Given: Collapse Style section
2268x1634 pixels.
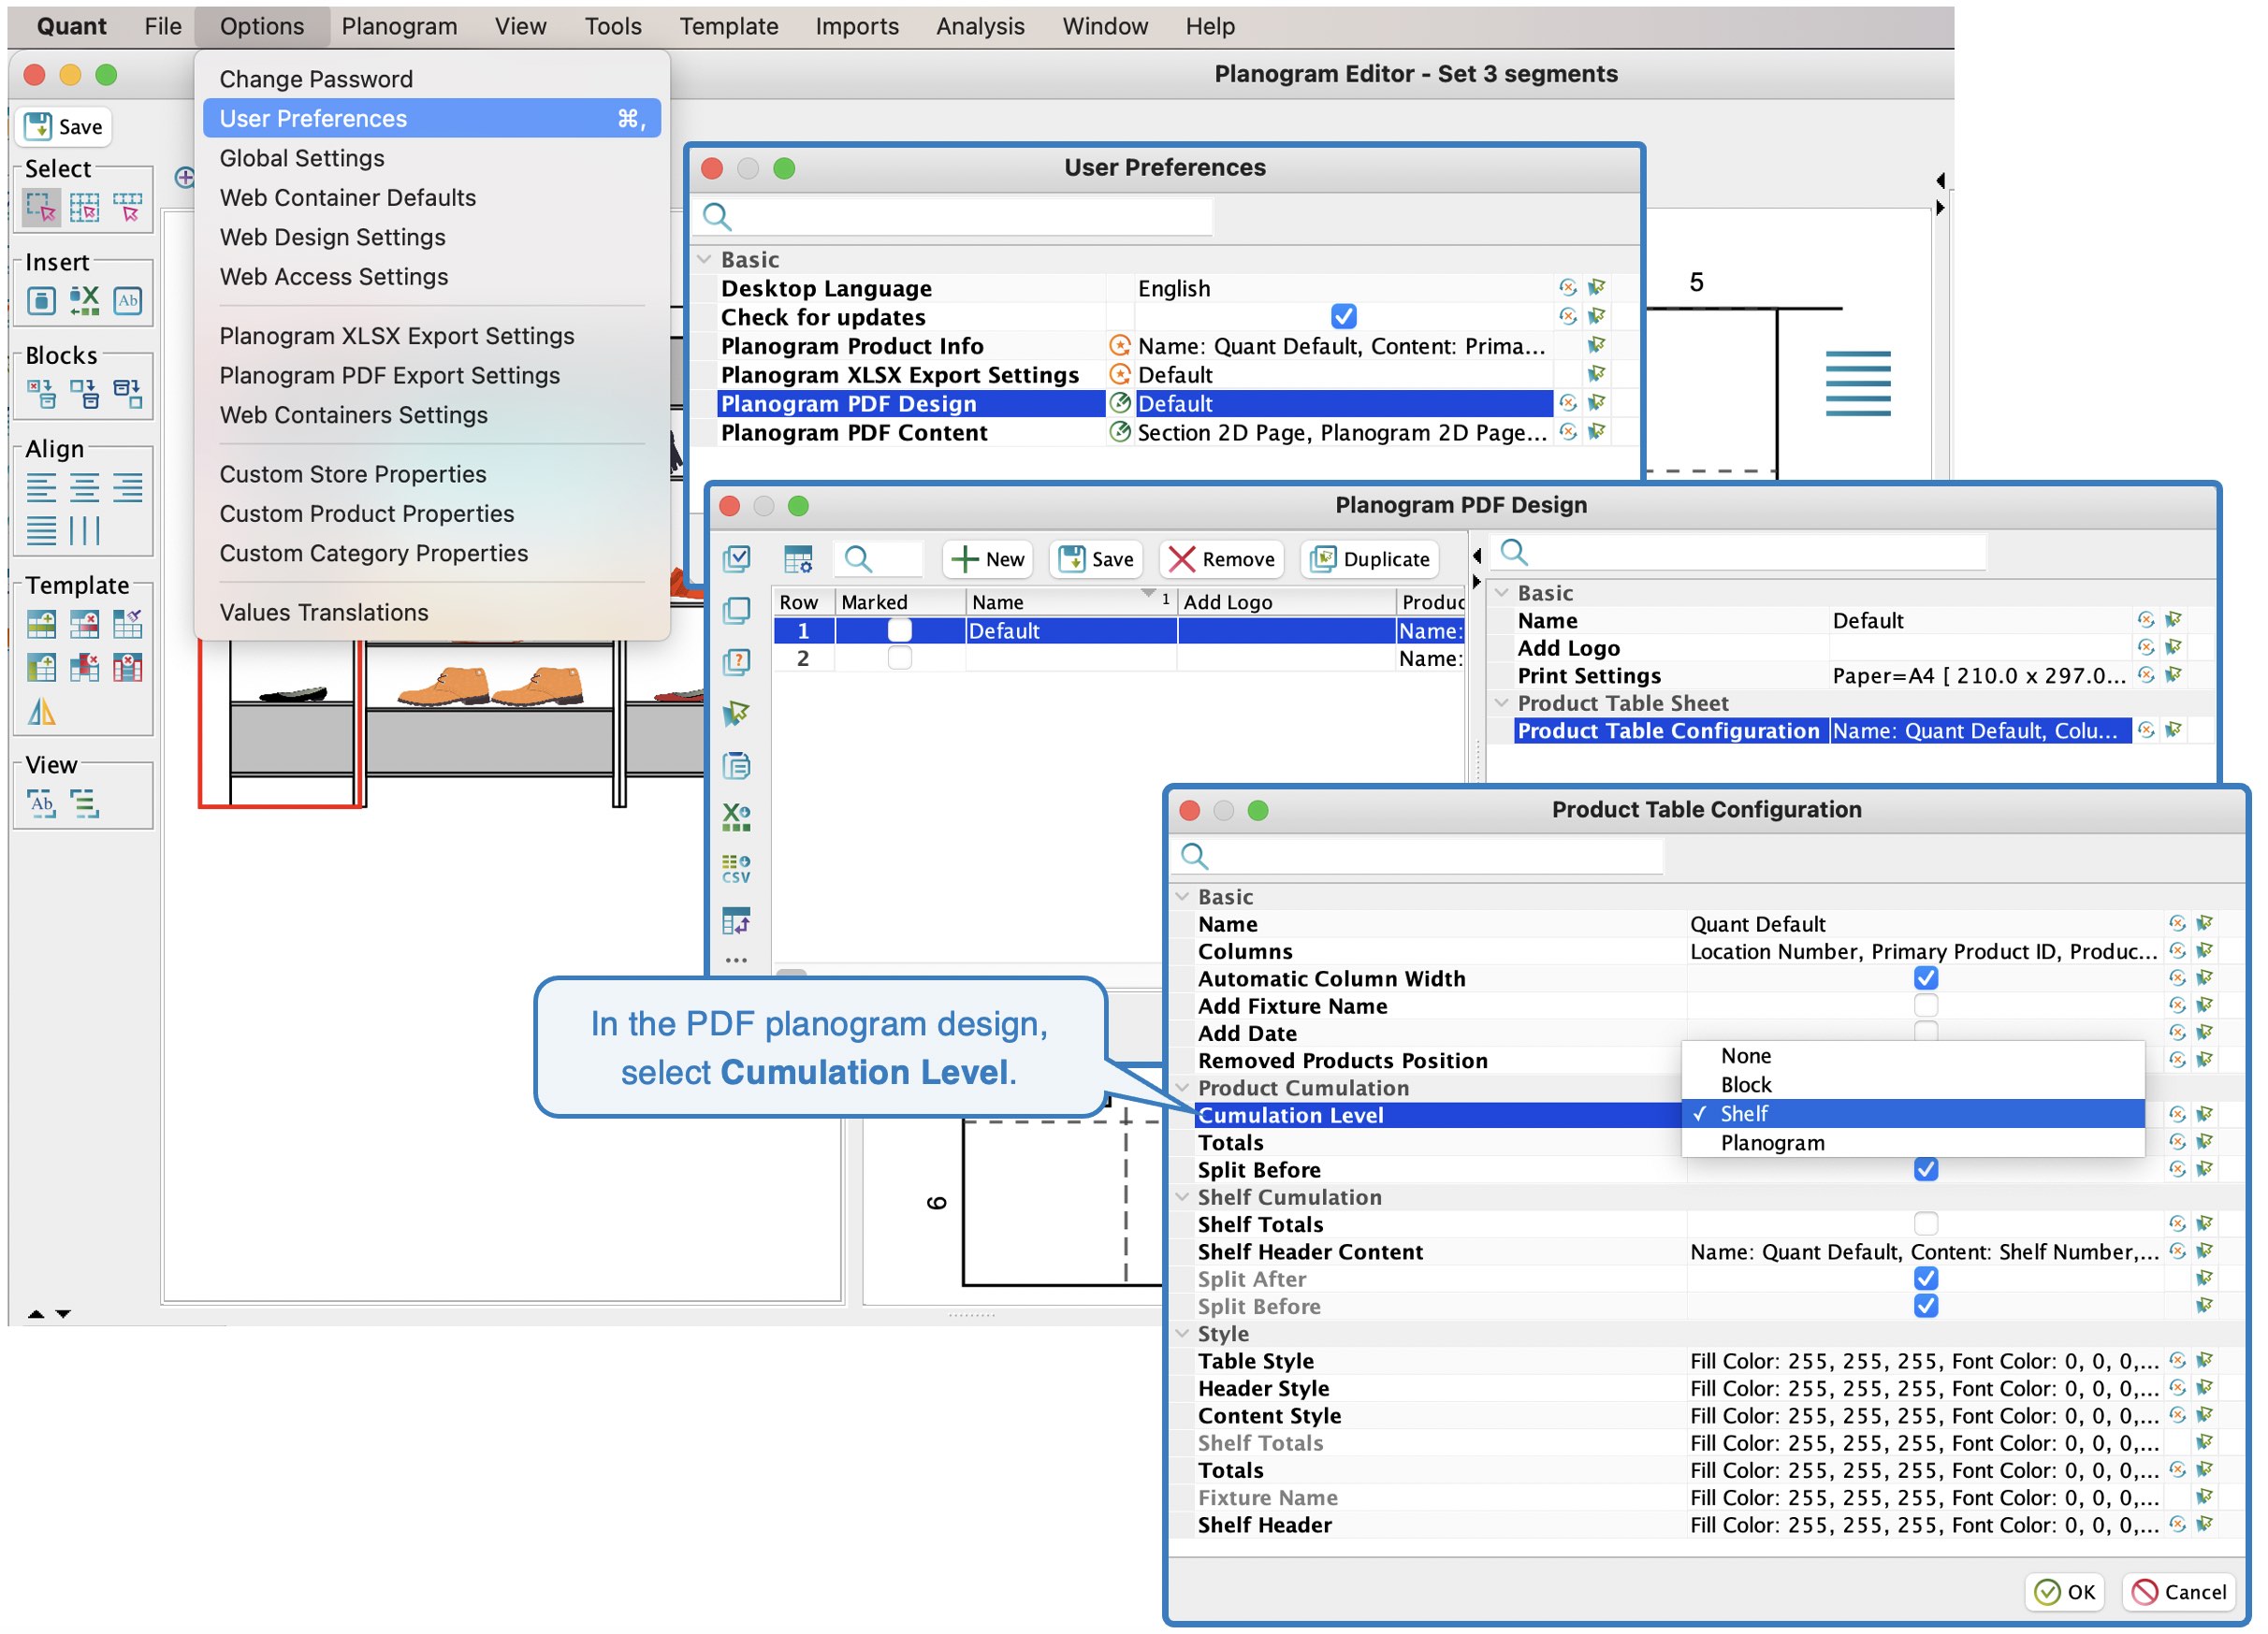Looking at the screenshot, I should pyautogui.click(x=1182, y=1333).
